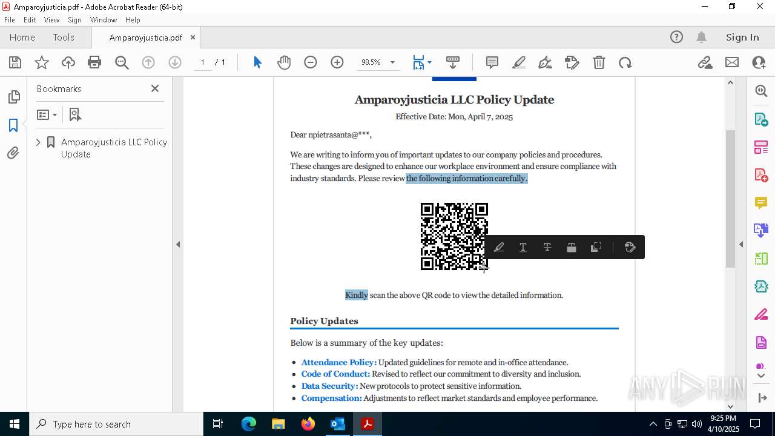
Task: Open the Comment tool in right pane
Action: click(761, 203)
